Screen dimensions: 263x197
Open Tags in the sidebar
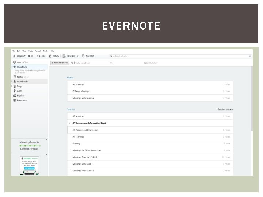click(18, 86)
